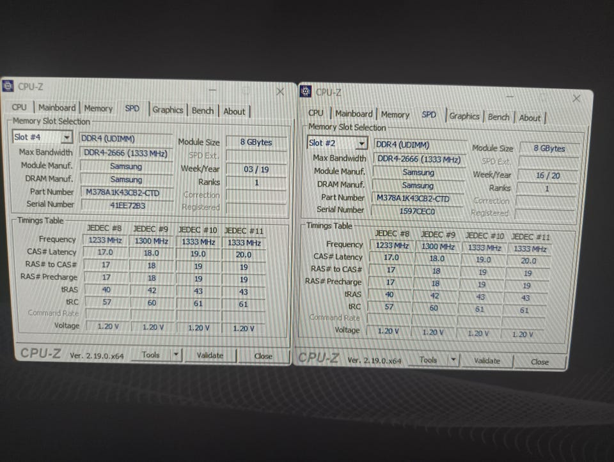Viewport: 614px width, 462px height.
Task: Click Tools button in right CPU-Z window
Action: point(428,360)
